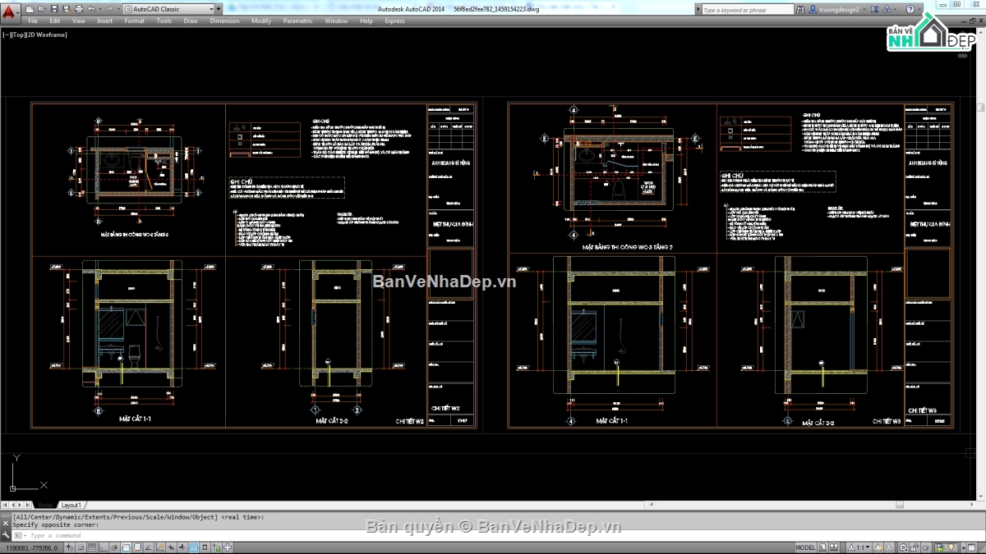
Task: Click the New drawing icon
Action: pyautogui.click(x=30, y=9)
